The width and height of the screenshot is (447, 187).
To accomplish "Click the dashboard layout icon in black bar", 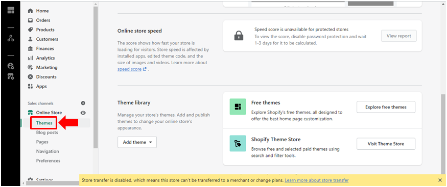I will point(11,11).
